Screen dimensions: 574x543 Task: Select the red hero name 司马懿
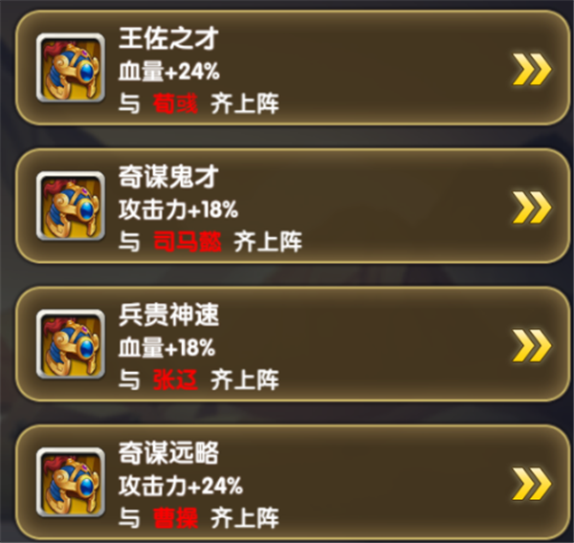188,242
